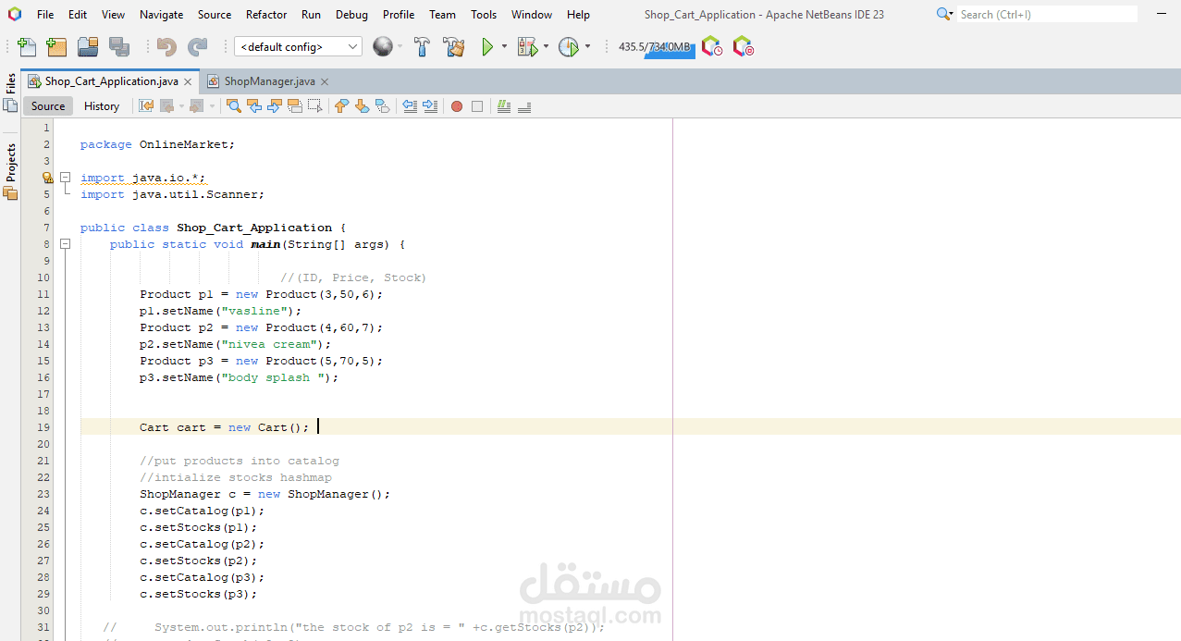Open the Tools menu
Viewport: 1181px width, 641px height.
pos(484,14)
